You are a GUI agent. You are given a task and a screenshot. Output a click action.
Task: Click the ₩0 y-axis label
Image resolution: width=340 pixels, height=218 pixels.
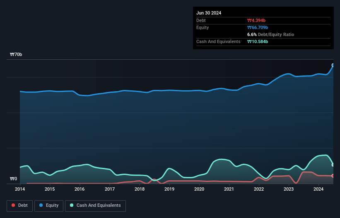tap(13, 179)
